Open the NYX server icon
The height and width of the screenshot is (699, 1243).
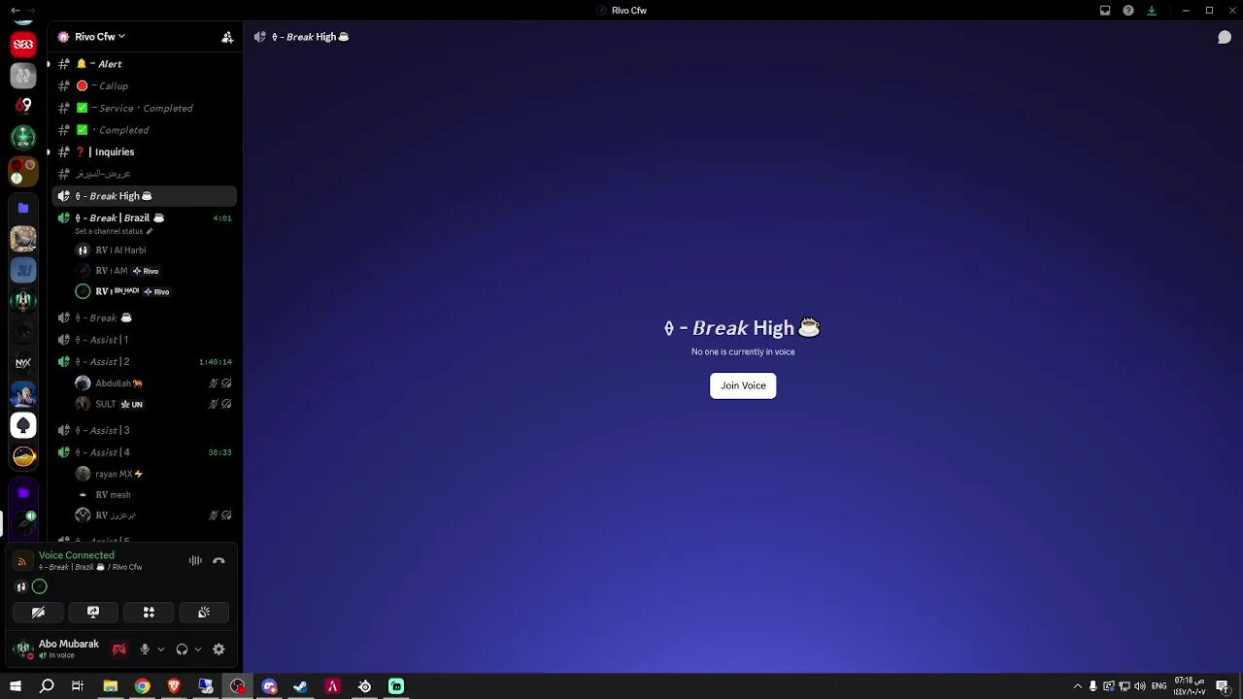[23, 363]
